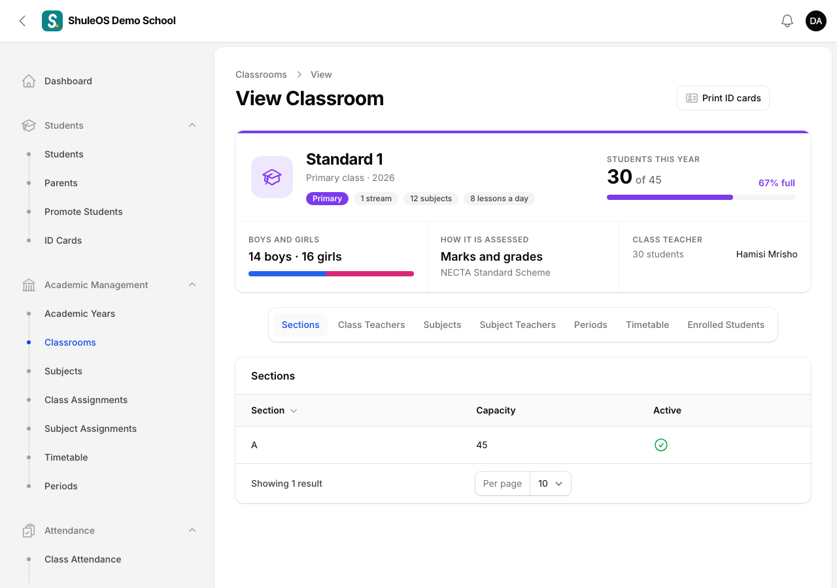Collapse the Academic Management sidebar group

tap(192, 285)
